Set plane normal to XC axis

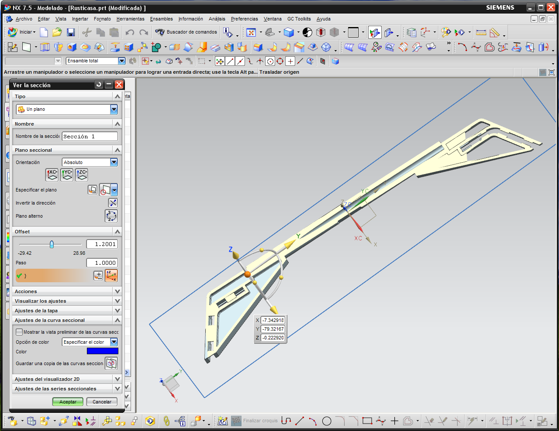click(x=52, y=175)
